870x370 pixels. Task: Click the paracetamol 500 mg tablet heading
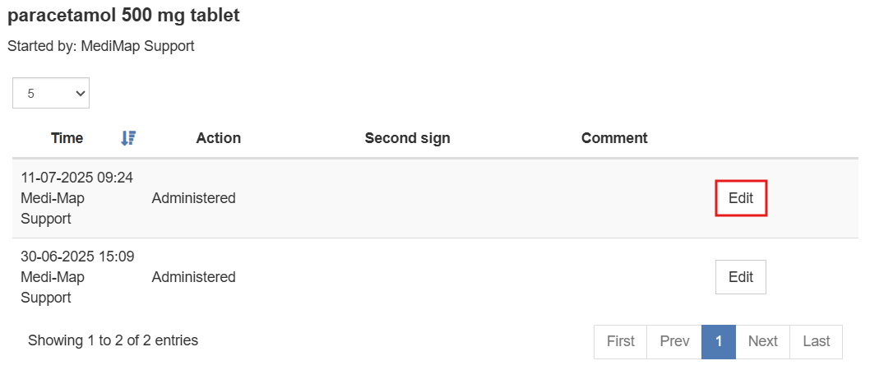(x=124, y=16)
